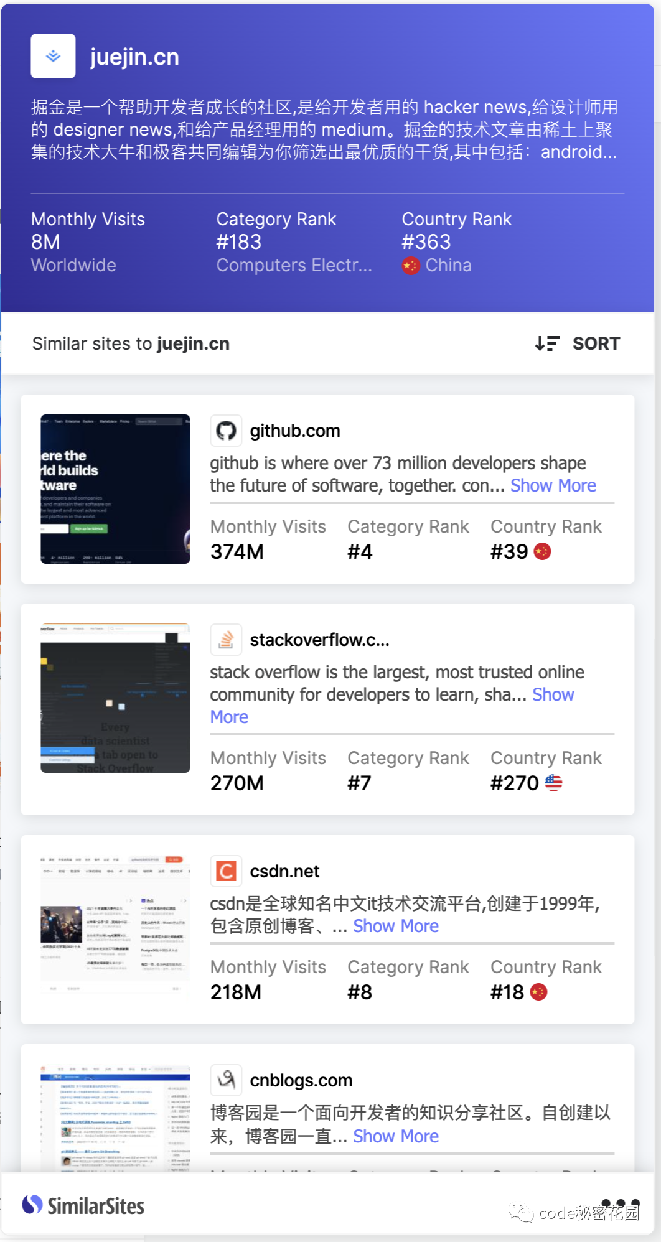Expand csdn.net description with Show More
This screenshot has height=1242, width=661.
coord(396,926)
